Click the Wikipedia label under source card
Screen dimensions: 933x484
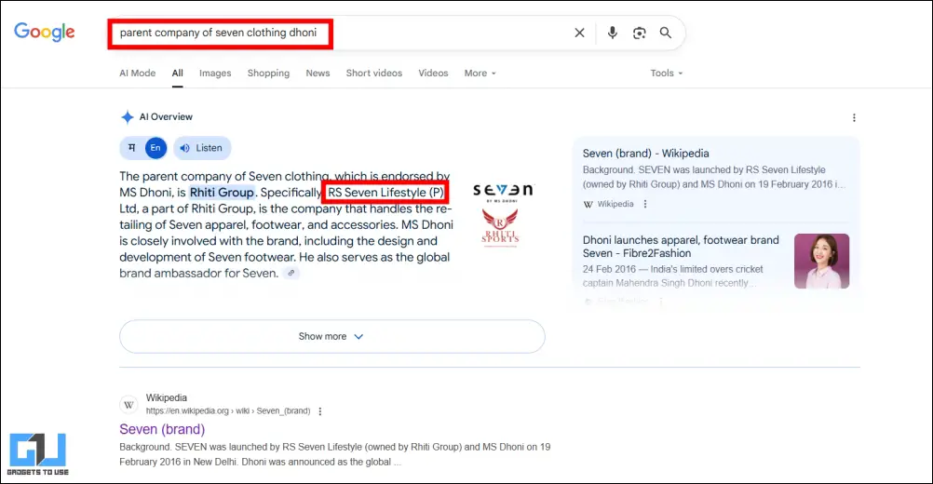tap(615, 204)
